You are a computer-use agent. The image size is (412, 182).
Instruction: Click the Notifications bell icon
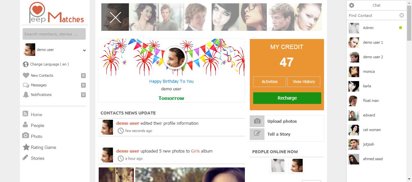point(26,95)
